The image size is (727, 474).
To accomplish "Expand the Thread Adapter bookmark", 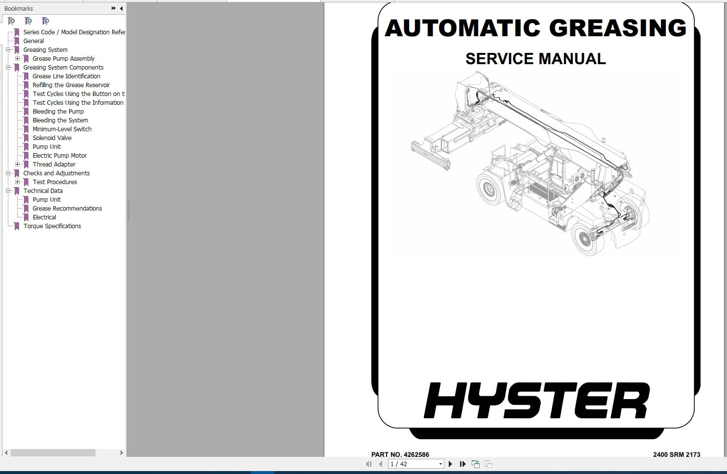I will coord(18,165).
